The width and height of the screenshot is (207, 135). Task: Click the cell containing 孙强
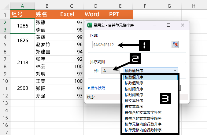[x=47, y=96]
